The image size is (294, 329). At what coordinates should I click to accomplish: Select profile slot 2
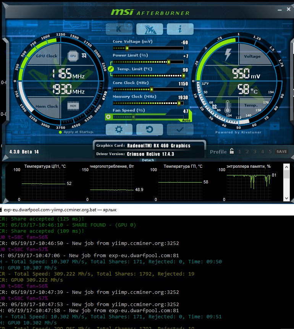[247, 151]
